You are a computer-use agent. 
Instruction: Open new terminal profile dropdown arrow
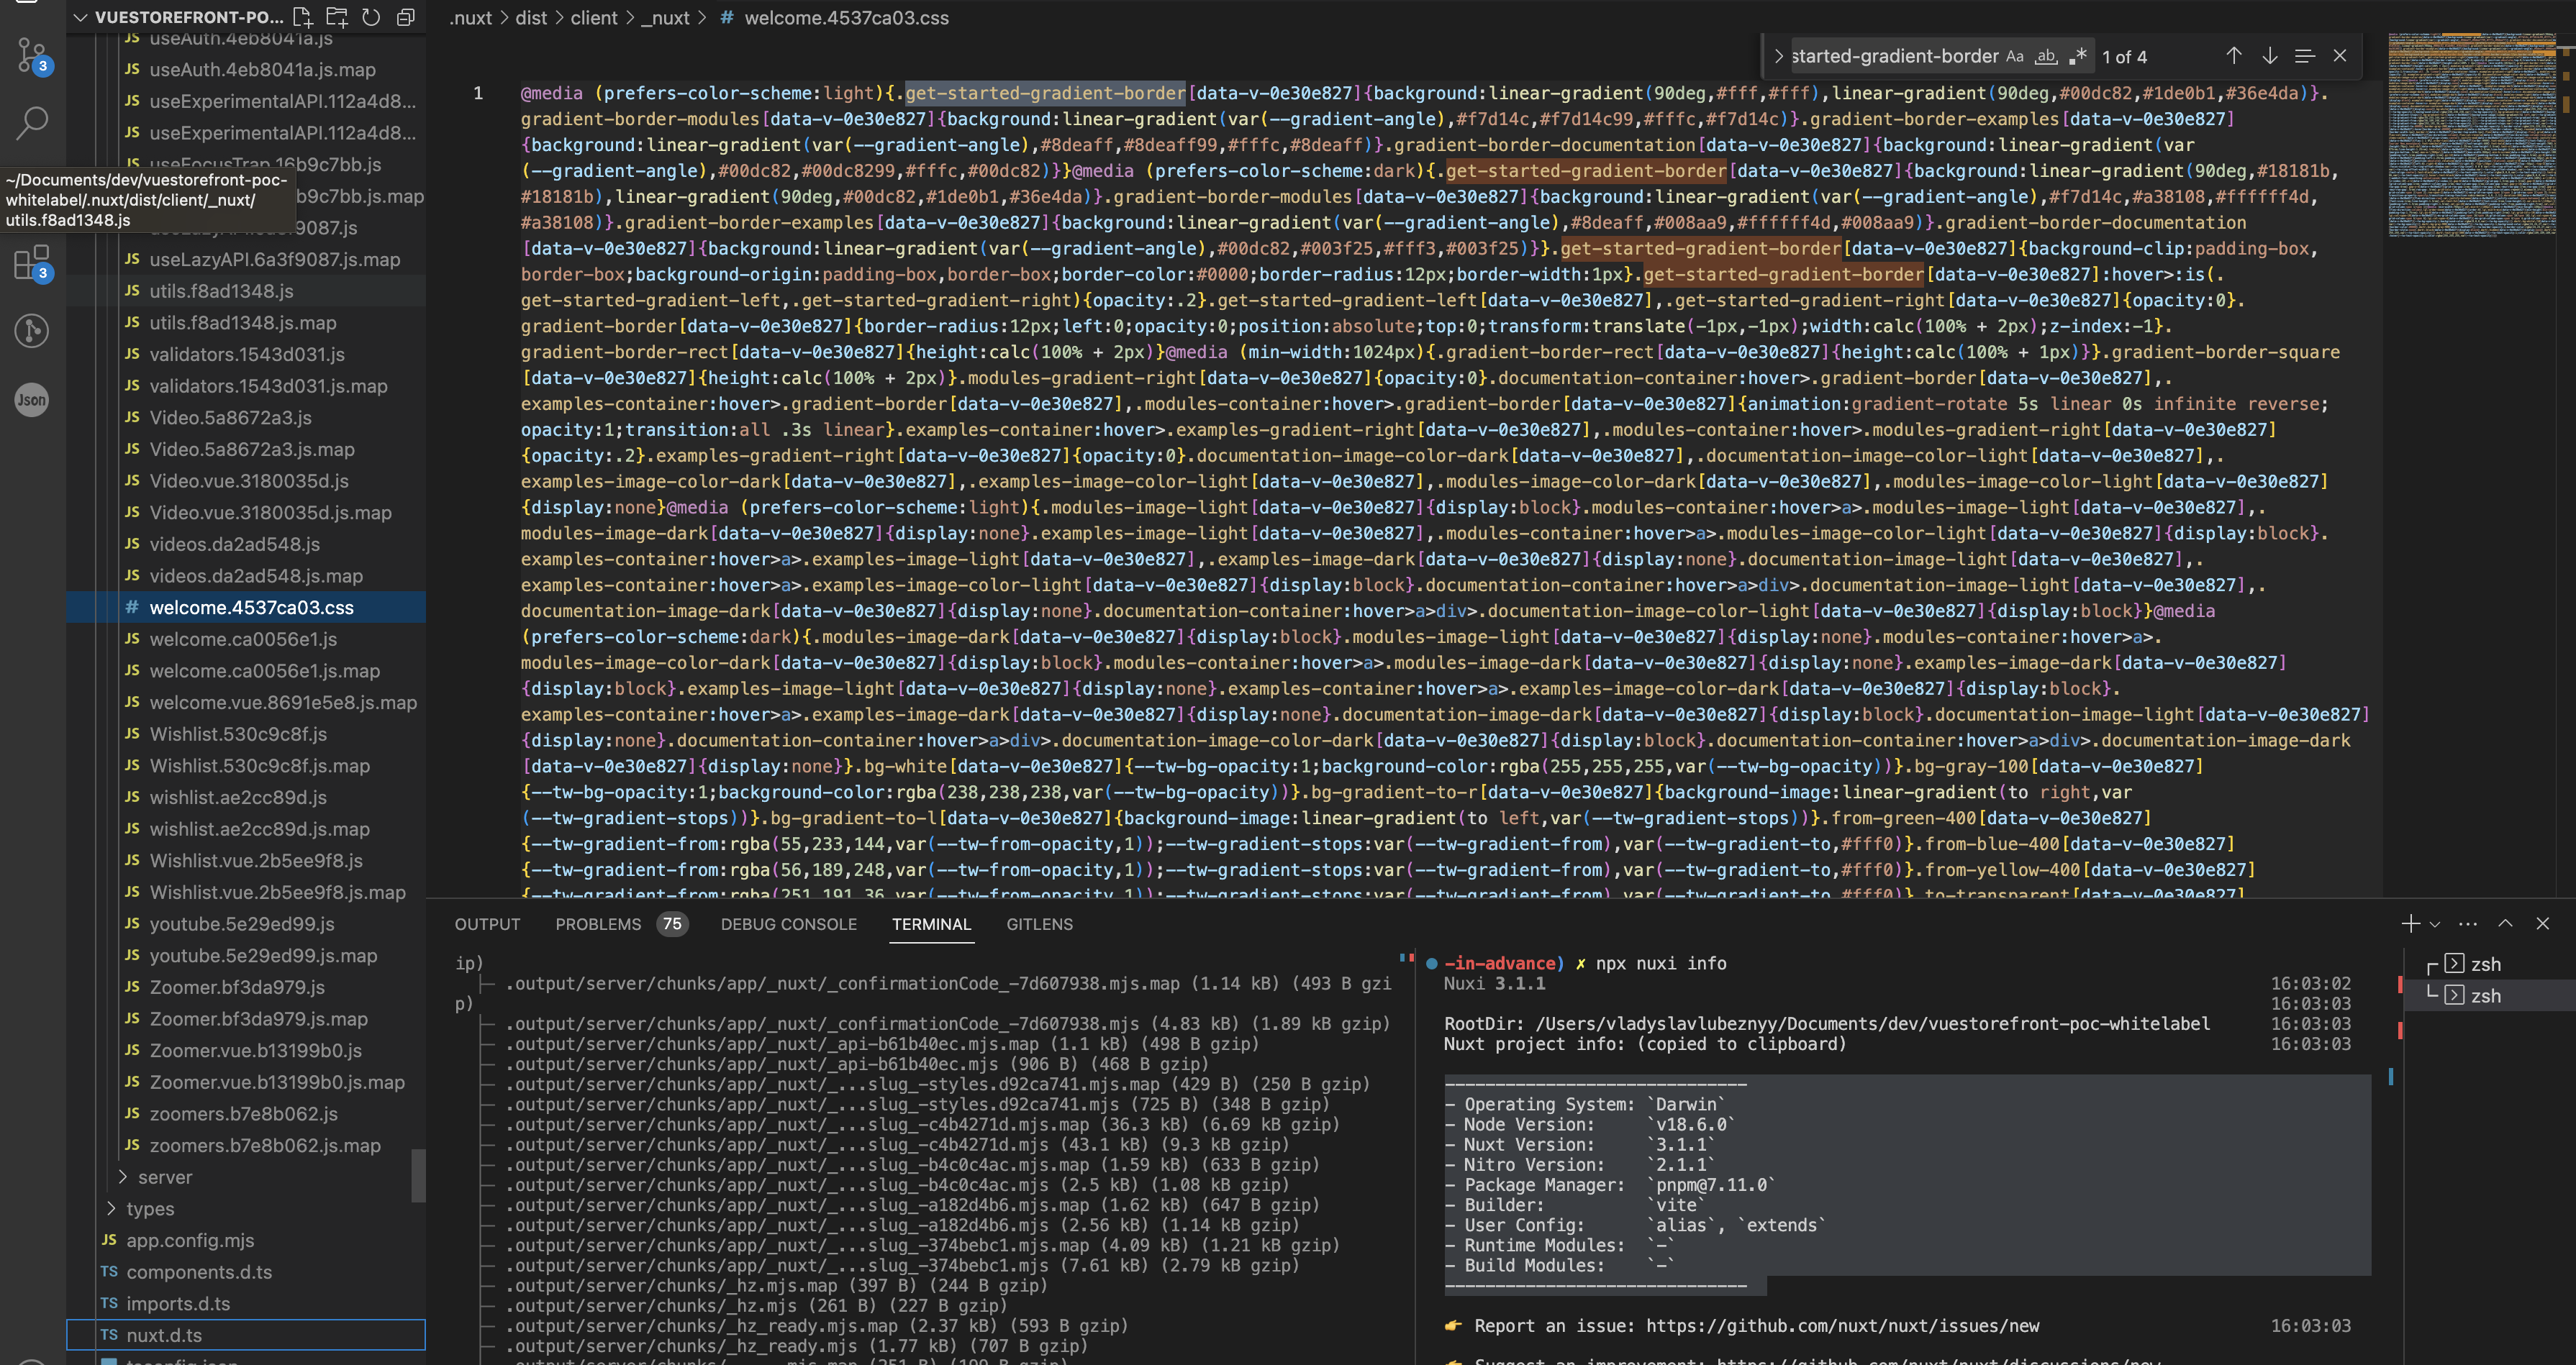click(2435, 924)
